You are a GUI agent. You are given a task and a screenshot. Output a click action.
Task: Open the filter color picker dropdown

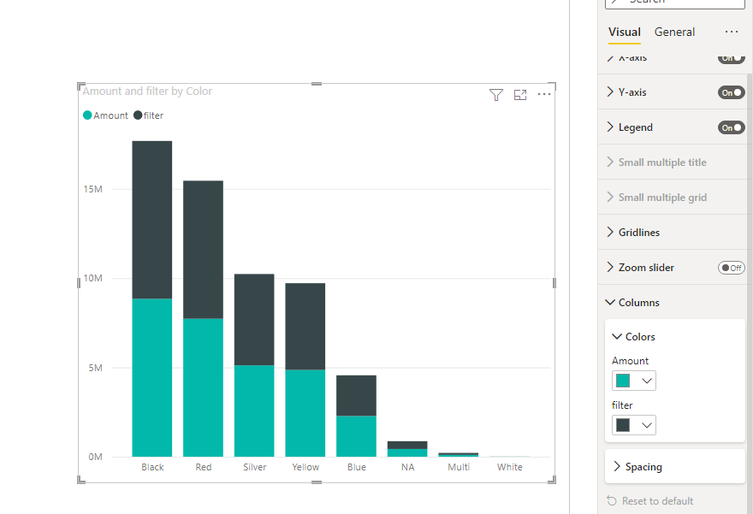coord(633,425)
